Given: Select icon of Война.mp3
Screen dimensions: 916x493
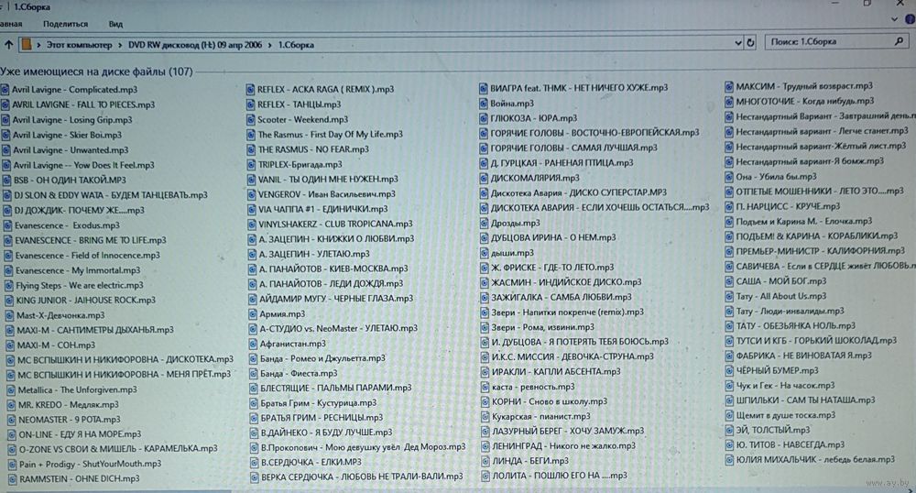Looking at the screenshot, I should (x=483, y=104).
